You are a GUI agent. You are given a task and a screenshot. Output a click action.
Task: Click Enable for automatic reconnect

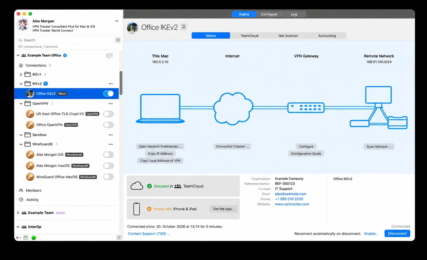[x=371, y=234]
